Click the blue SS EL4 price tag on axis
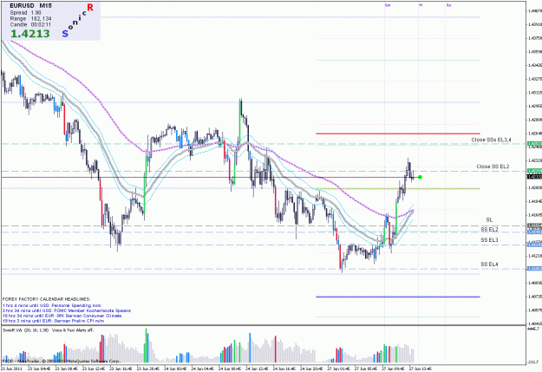 click(534, 268)
